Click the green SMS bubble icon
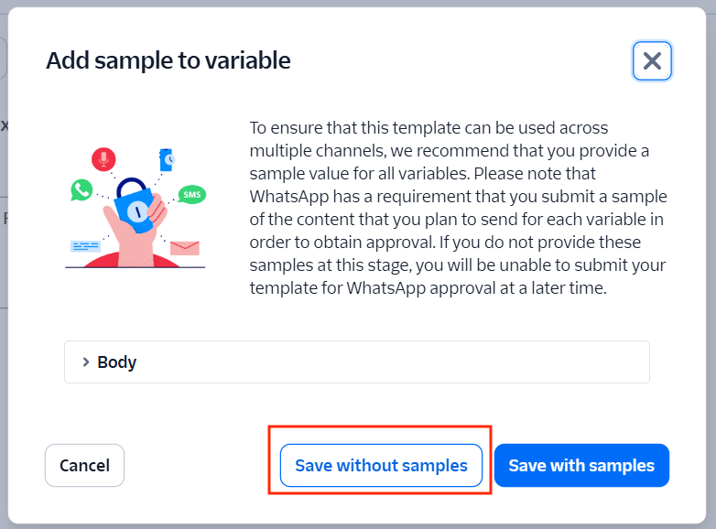The image size is (716, 529). tap(191, 194)
